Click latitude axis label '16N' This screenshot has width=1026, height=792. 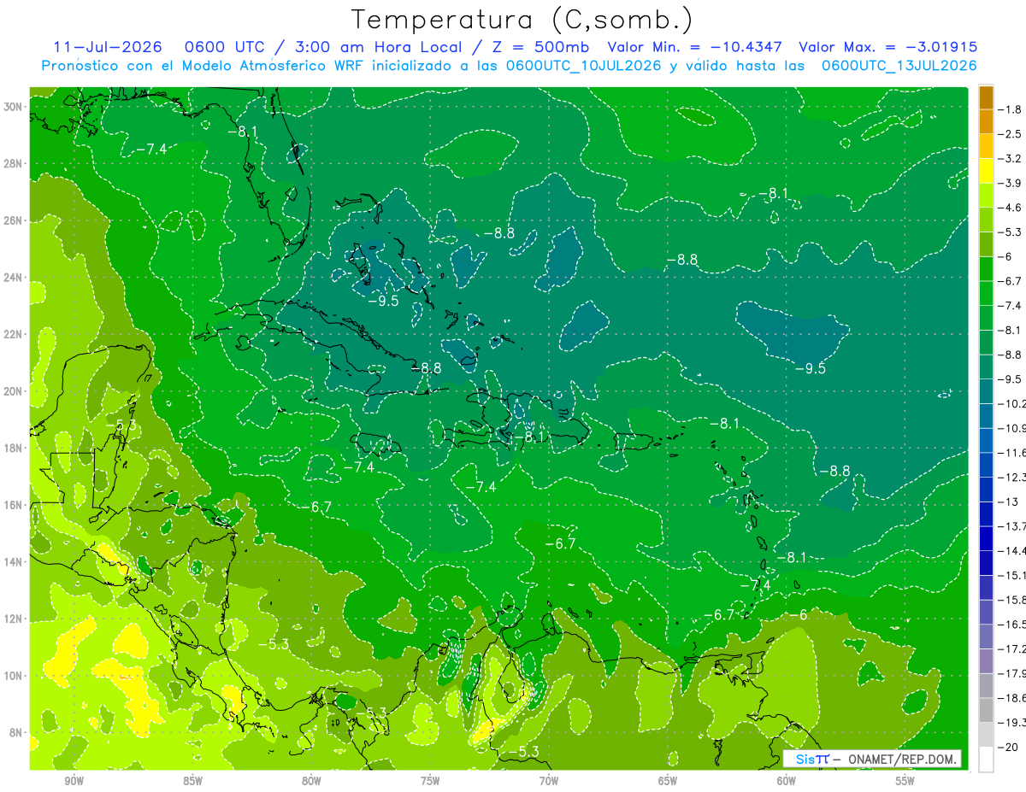point(15,505)
